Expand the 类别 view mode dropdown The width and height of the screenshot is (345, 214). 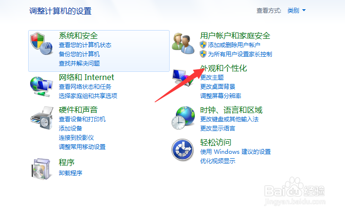(296, 10)
